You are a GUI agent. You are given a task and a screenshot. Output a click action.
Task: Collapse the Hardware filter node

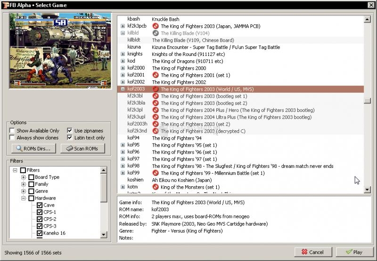tap(23, 198)
